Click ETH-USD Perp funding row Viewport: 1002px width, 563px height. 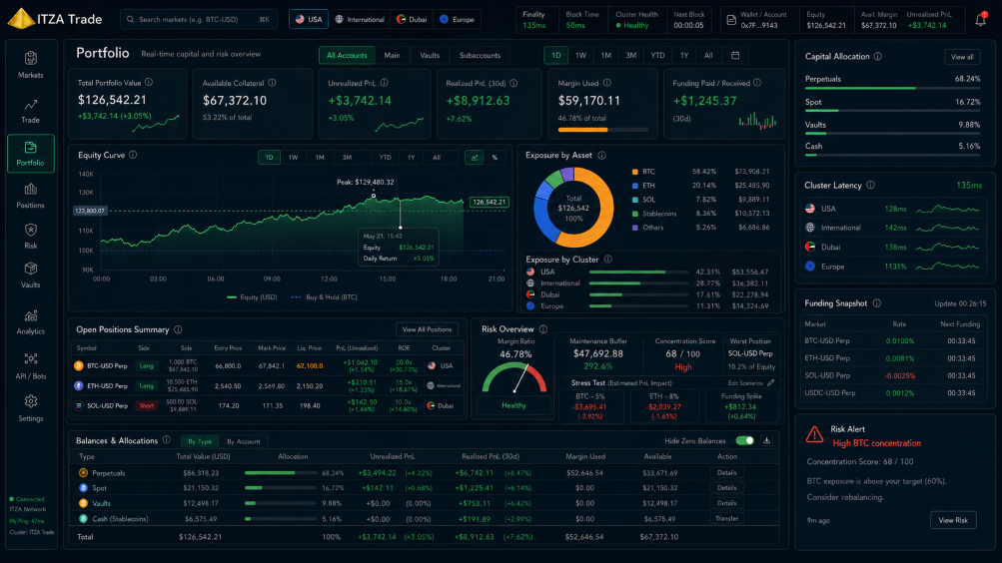click(x=893, y=358)
